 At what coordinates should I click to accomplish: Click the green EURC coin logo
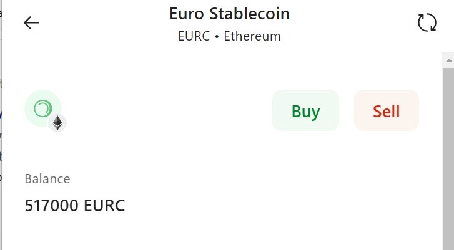pos(43,108)
